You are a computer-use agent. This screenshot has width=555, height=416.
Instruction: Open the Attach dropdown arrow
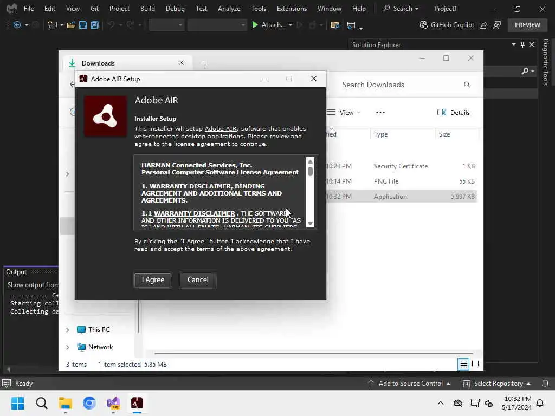tap(291, 25)
